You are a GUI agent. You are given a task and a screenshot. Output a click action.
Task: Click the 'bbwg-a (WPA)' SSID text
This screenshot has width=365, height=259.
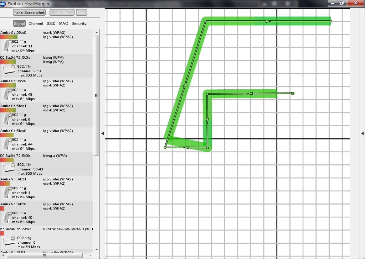[x=55, y=155]
